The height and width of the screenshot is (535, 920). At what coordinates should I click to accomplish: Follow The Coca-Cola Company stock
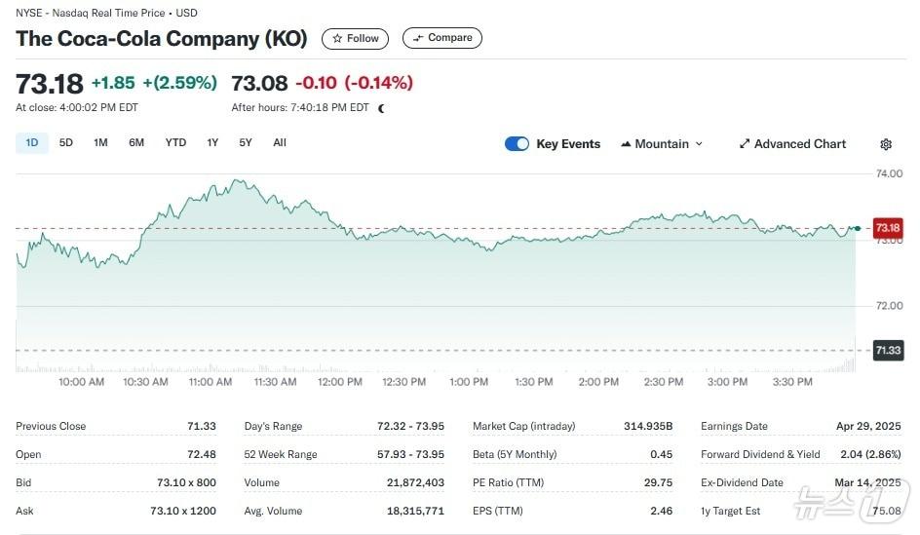pyautogui.click(x=356, y=39)
